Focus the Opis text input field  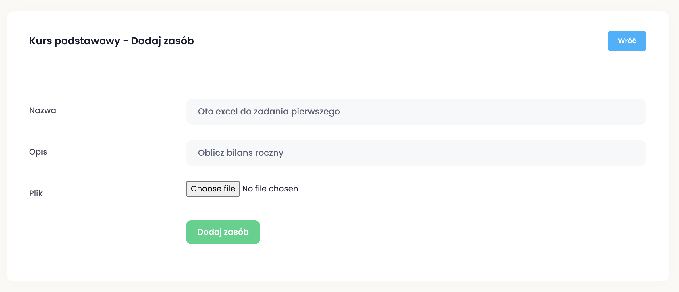[460, 153]
